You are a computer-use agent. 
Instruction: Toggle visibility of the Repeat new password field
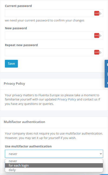[x=100, y=52]
